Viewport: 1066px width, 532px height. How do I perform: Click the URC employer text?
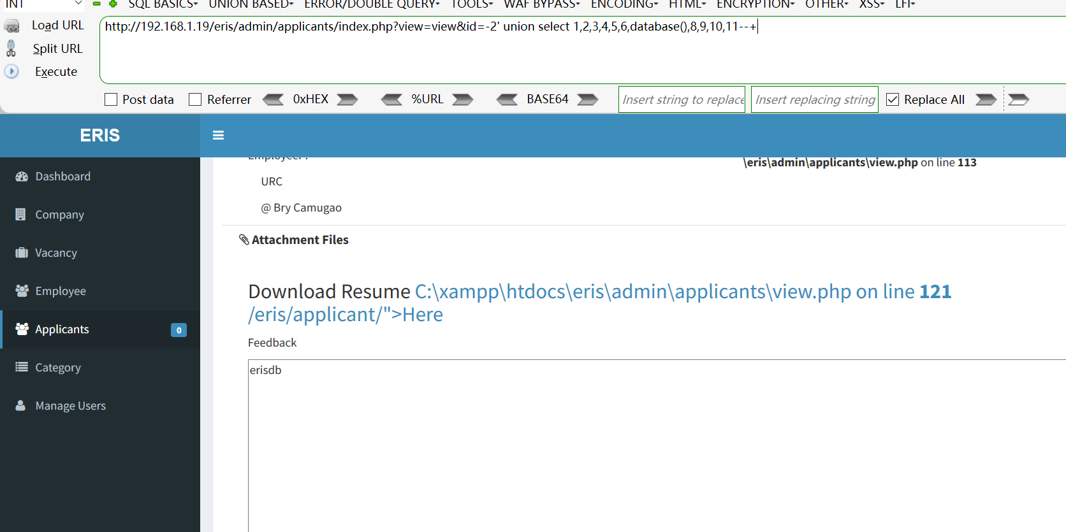(272, 182)
